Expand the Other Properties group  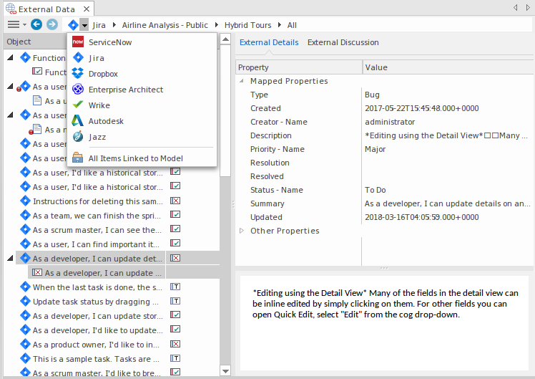[x=242, y=231]
